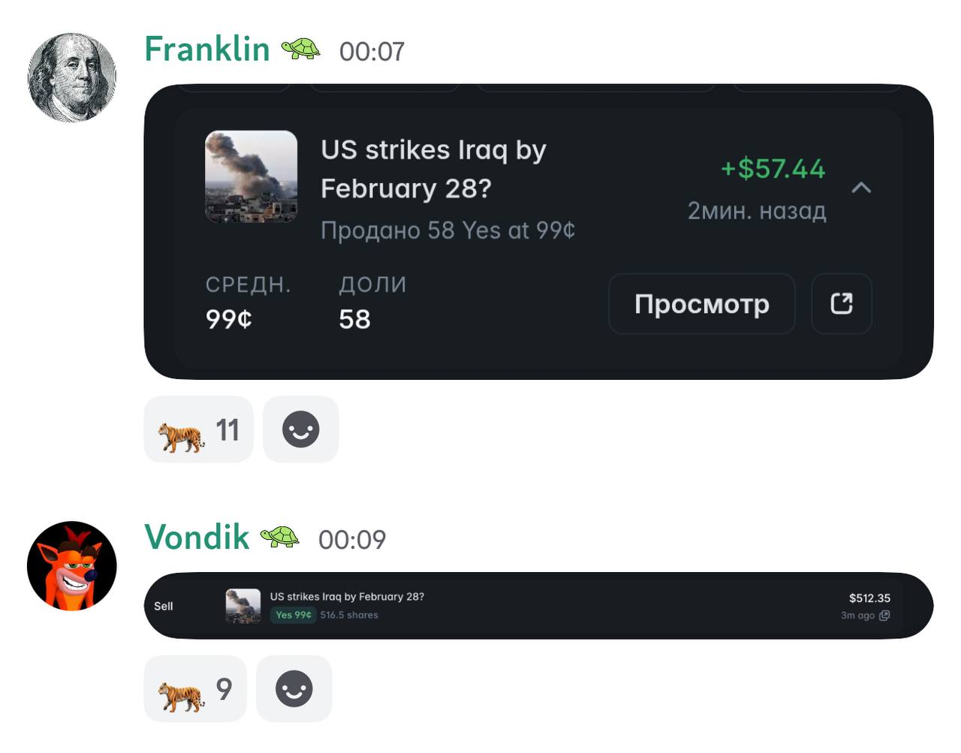Image resolution: width=961 pixels, height=753 pixels.
Task: Open the smoke thumbnail in Franklin's card
Action: pos(251,176)
